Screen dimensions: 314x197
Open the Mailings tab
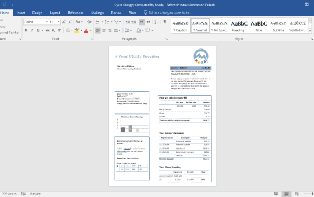tap(97, 13)
